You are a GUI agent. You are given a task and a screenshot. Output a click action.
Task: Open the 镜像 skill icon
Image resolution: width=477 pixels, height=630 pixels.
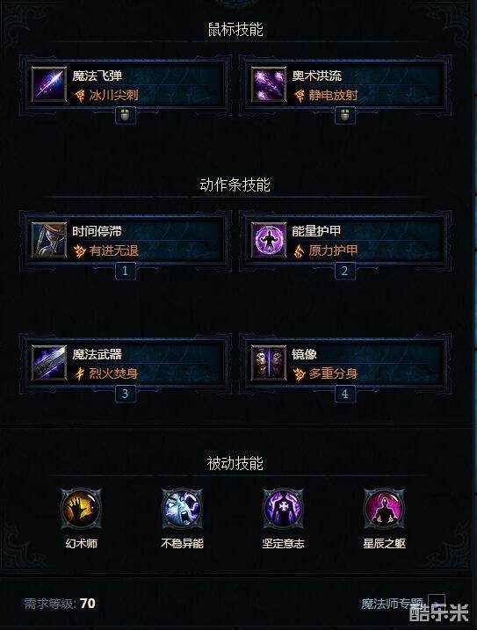point(269,363)
